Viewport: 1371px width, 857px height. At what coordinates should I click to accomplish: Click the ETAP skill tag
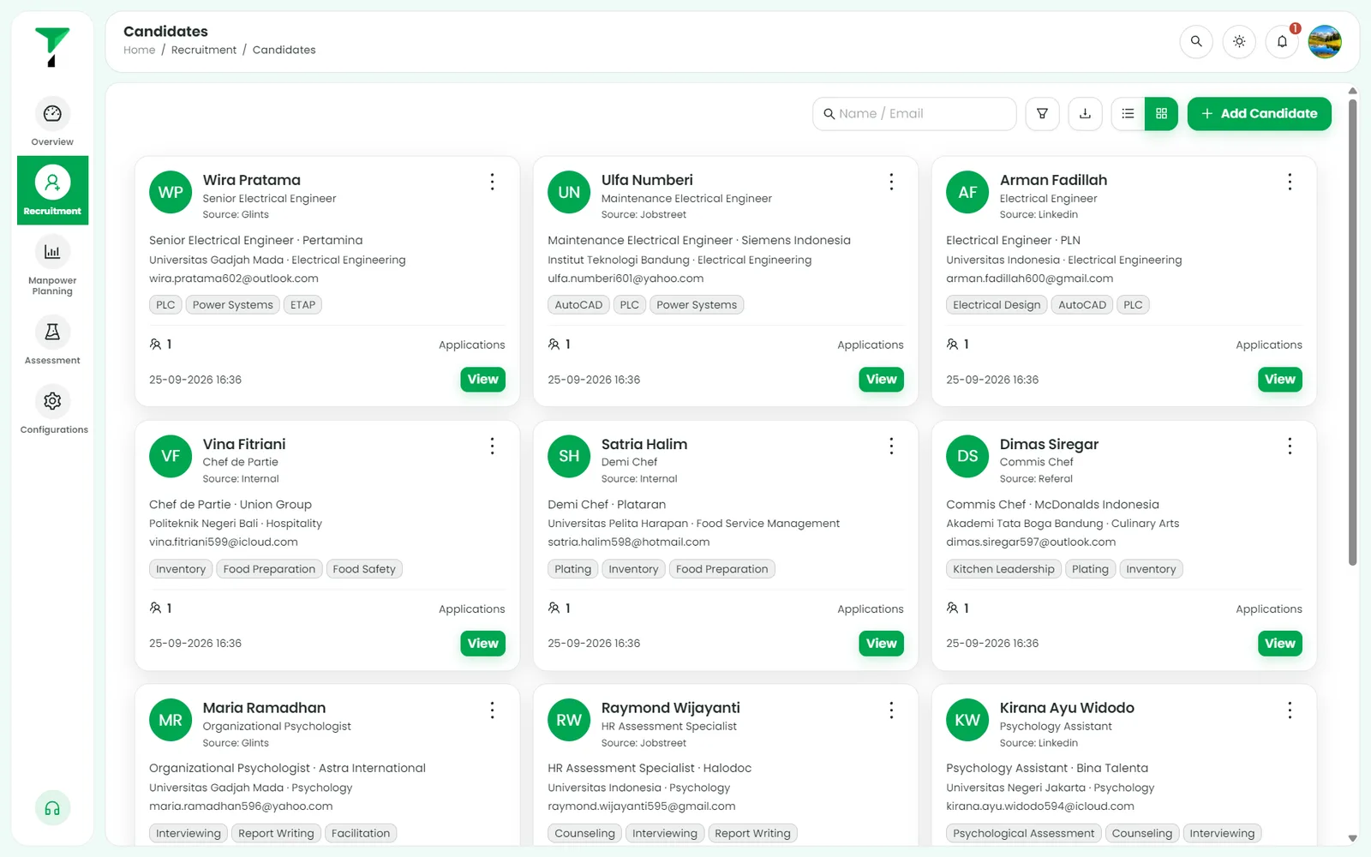[302, 305]
